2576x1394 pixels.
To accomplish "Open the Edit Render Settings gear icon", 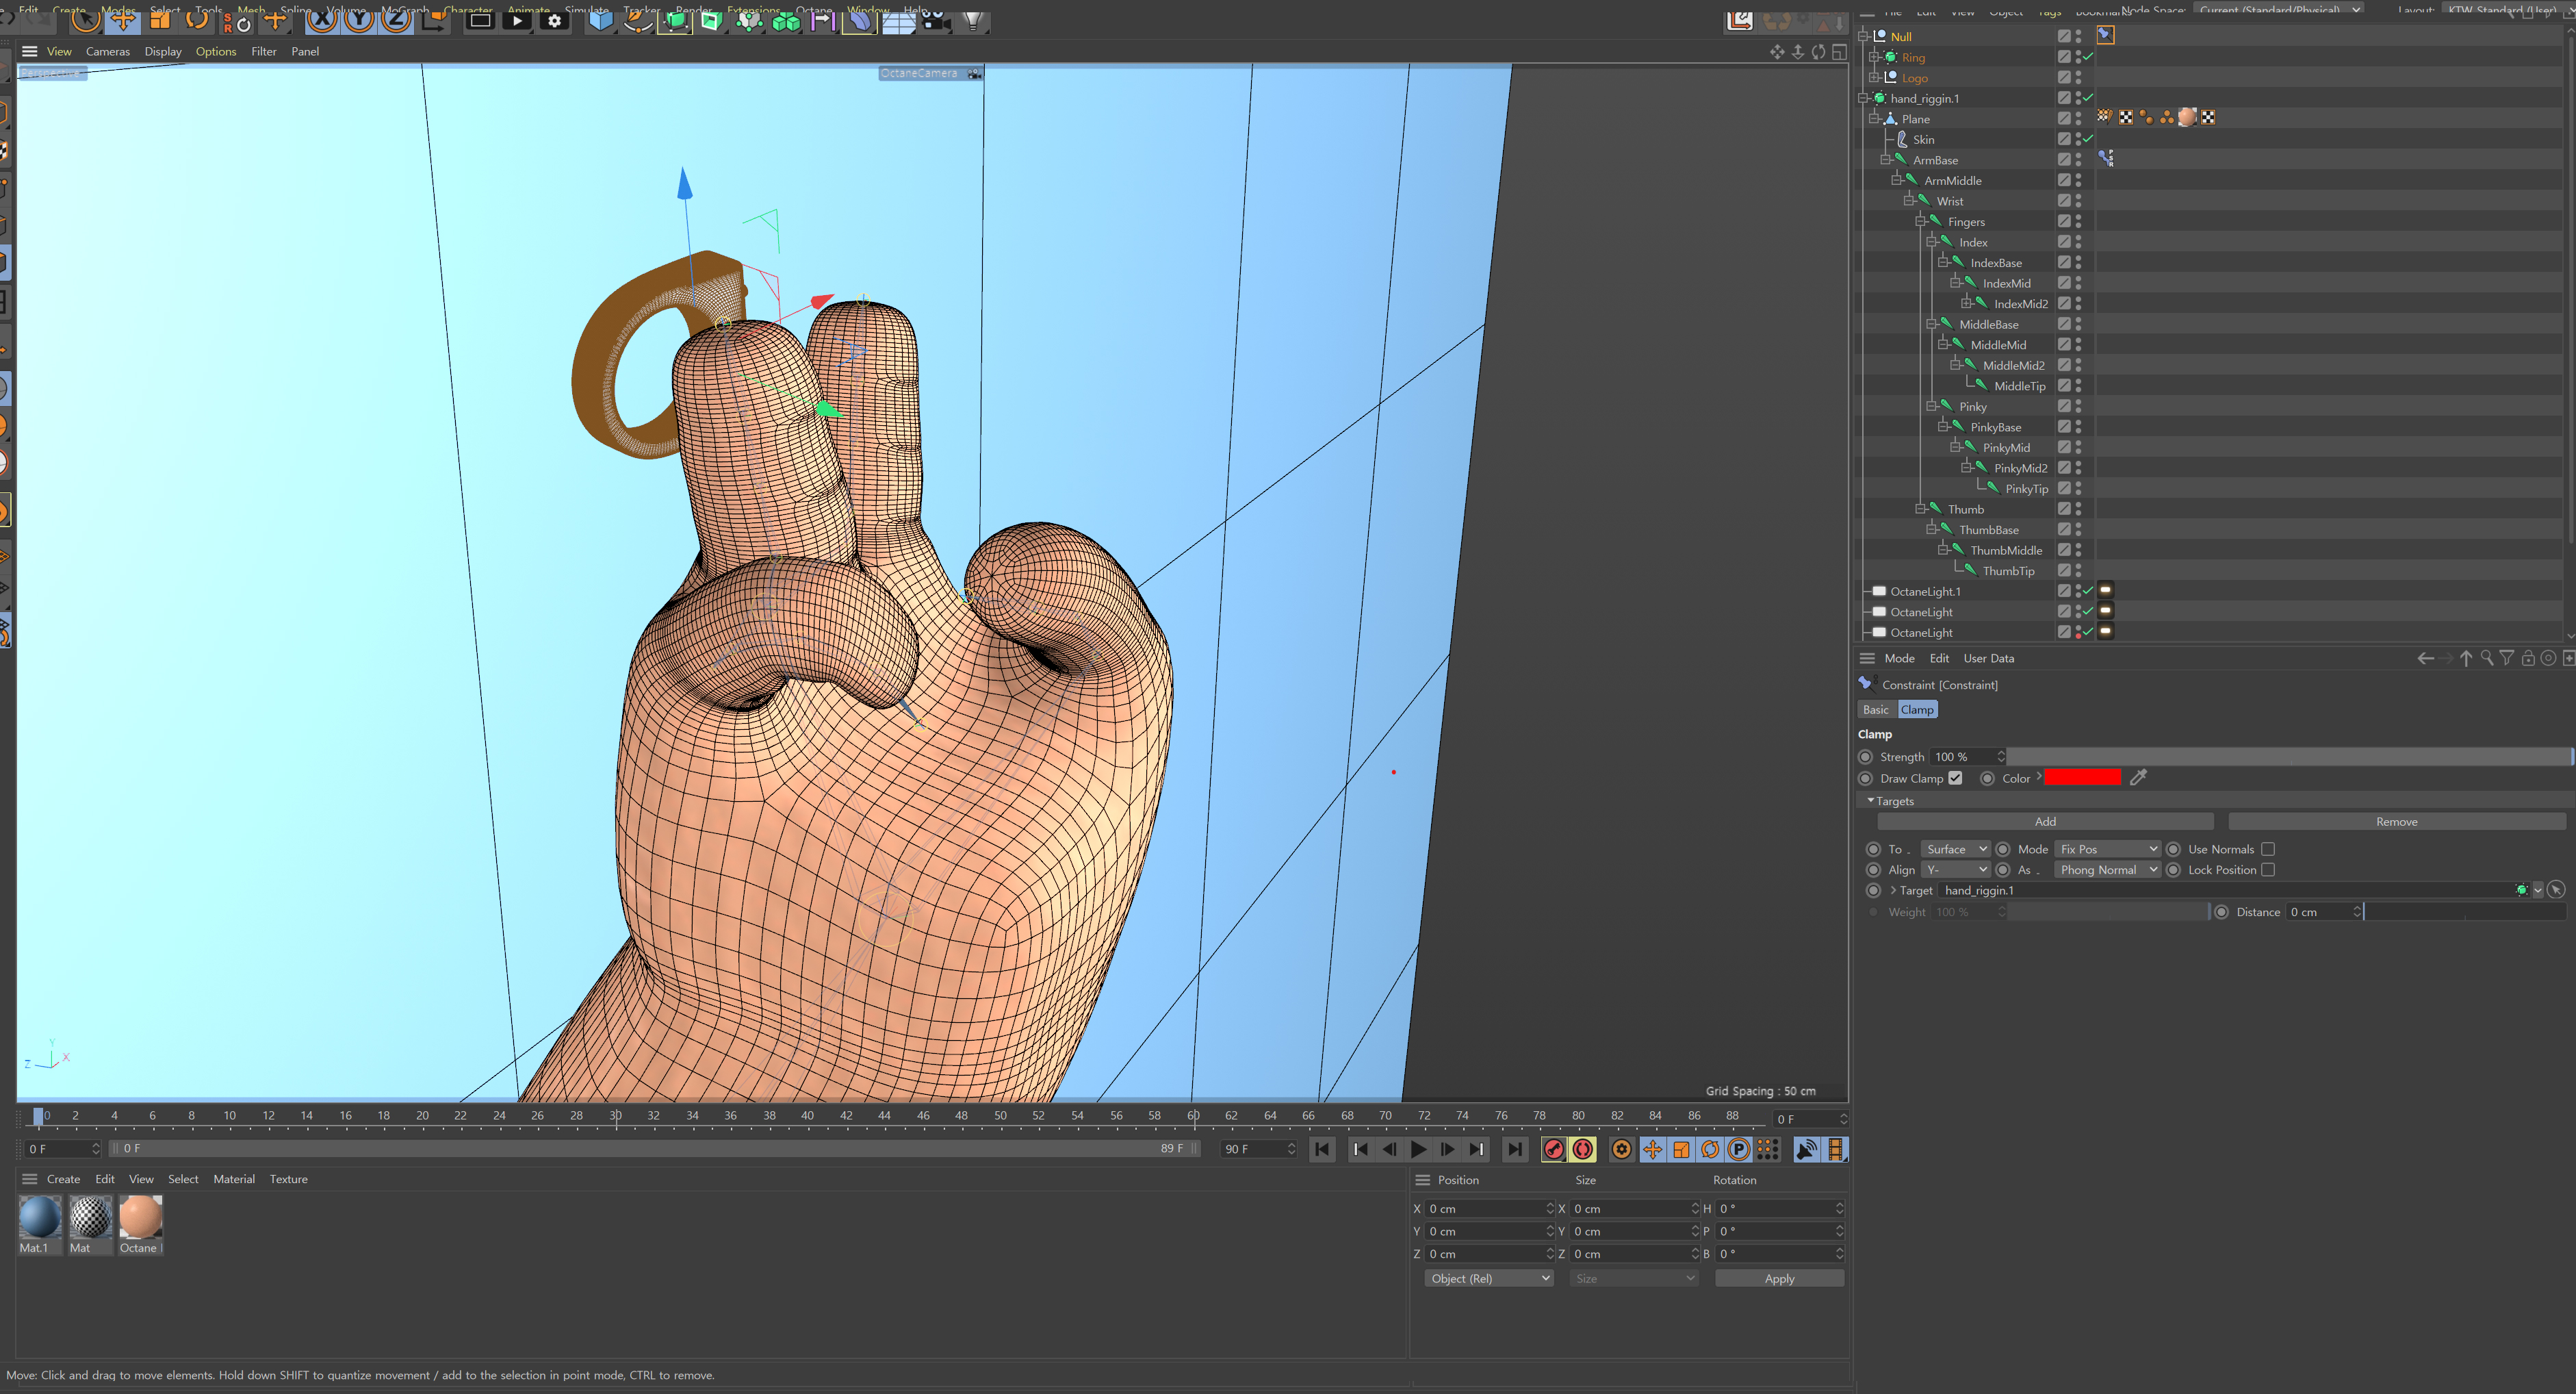I will (x=555, y=20).
